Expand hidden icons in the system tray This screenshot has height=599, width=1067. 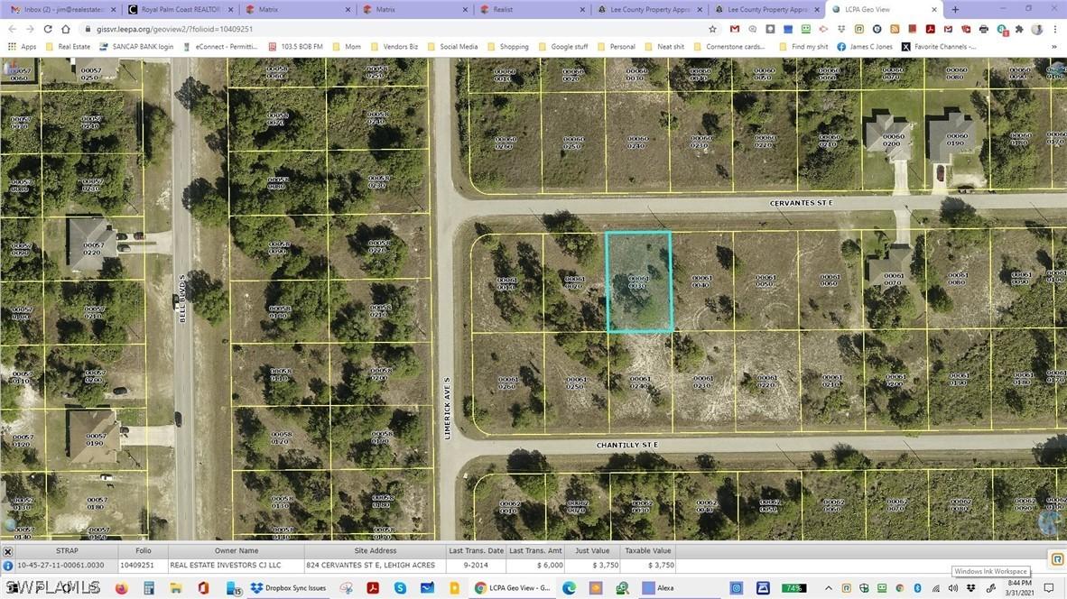(827, 588)
